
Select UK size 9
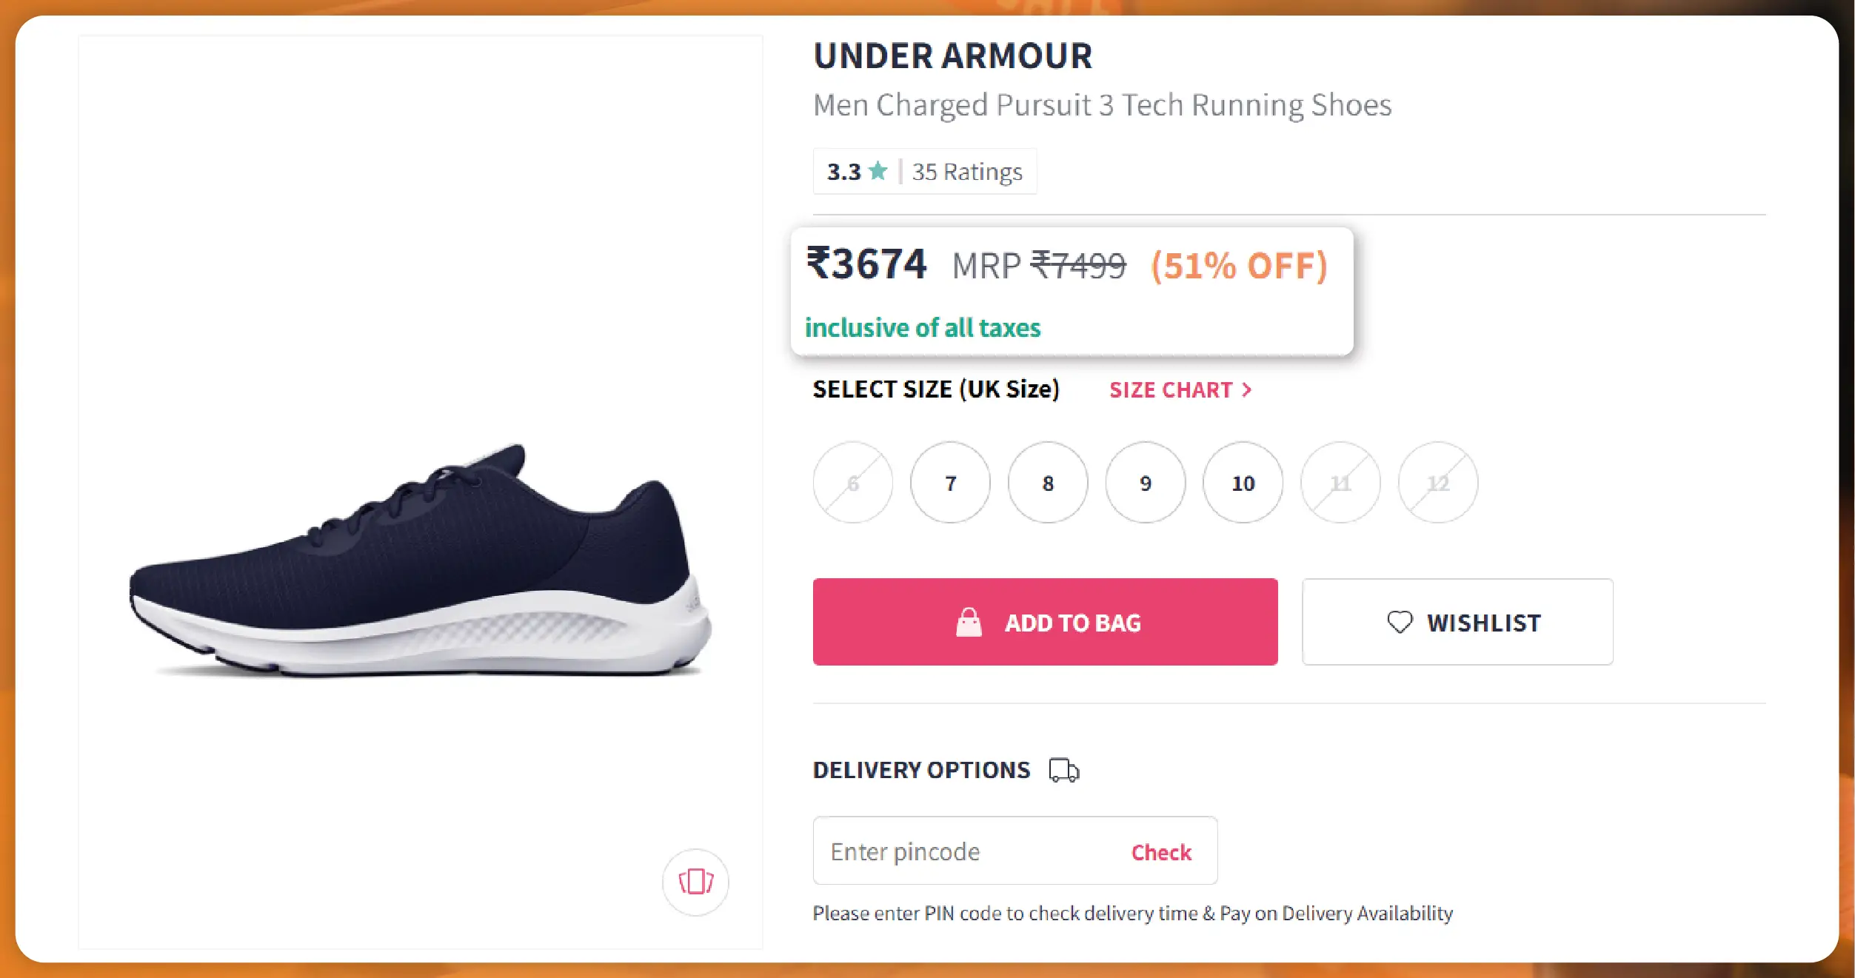pyautogui.click(x=1145, y=483)
